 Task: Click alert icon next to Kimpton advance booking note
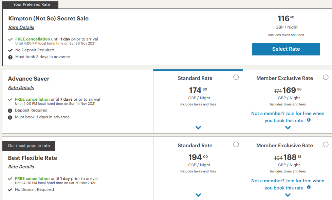pos(11,57)
